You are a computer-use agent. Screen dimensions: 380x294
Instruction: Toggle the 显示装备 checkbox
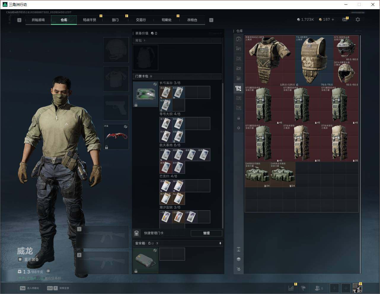20,259
